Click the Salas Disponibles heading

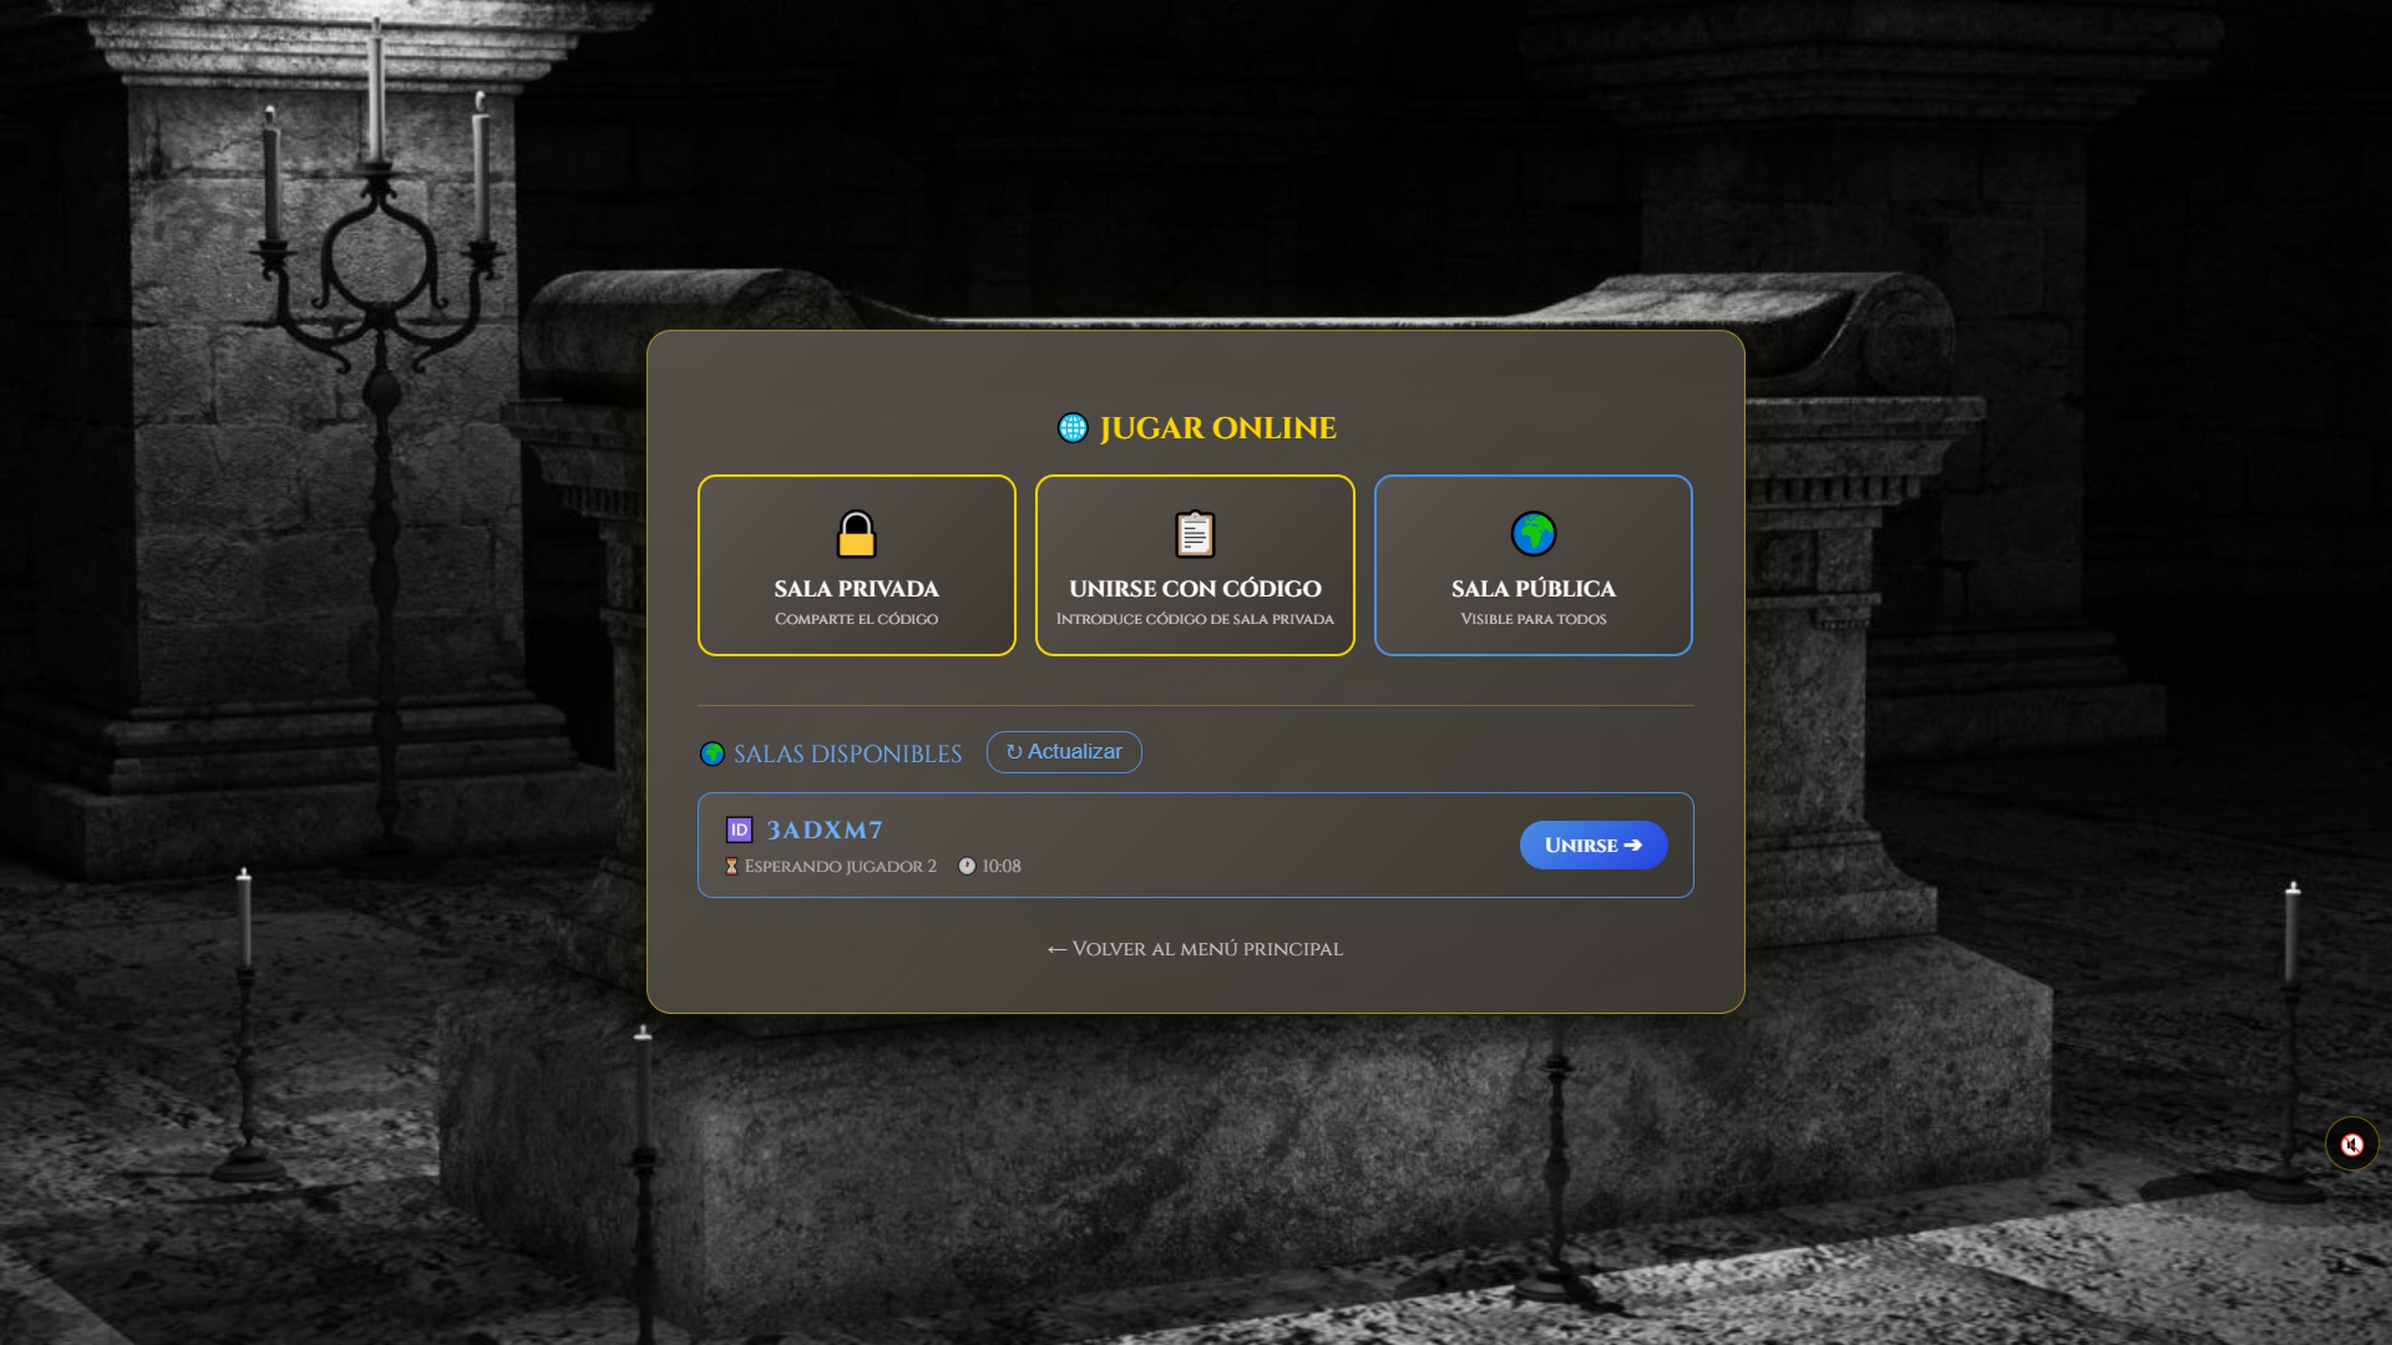847,753
